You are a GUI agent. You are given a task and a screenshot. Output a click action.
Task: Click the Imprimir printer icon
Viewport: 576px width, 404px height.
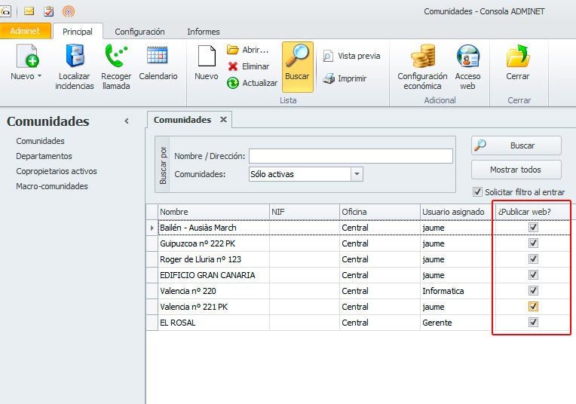[329, 78]
